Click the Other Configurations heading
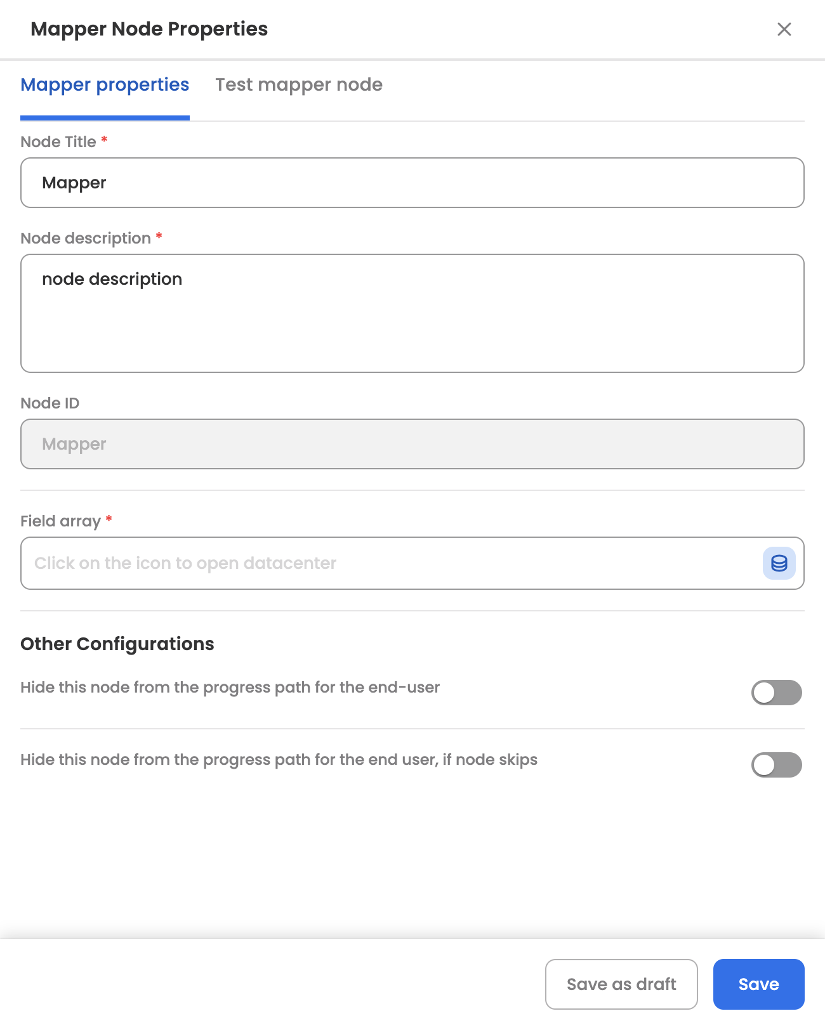Image resolution: width=825 pixels, height=1030 pixels. [x=117, y=644]
